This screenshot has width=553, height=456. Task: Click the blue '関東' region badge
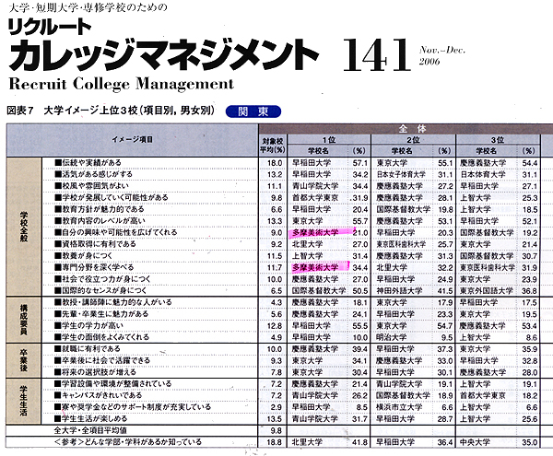(253, 111)
